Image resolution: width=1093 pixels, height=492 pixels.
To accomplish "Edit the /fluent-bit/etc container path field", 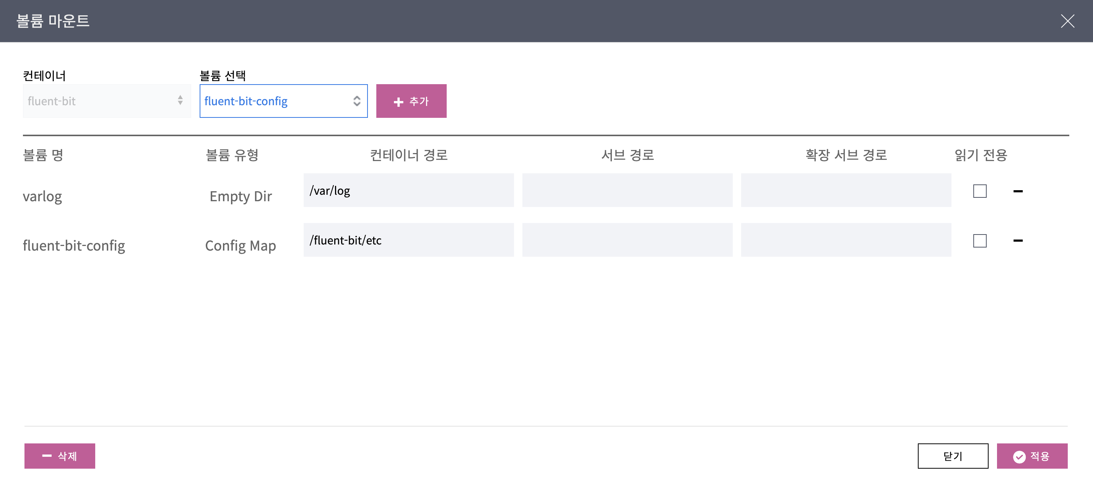I will (408, 240).
